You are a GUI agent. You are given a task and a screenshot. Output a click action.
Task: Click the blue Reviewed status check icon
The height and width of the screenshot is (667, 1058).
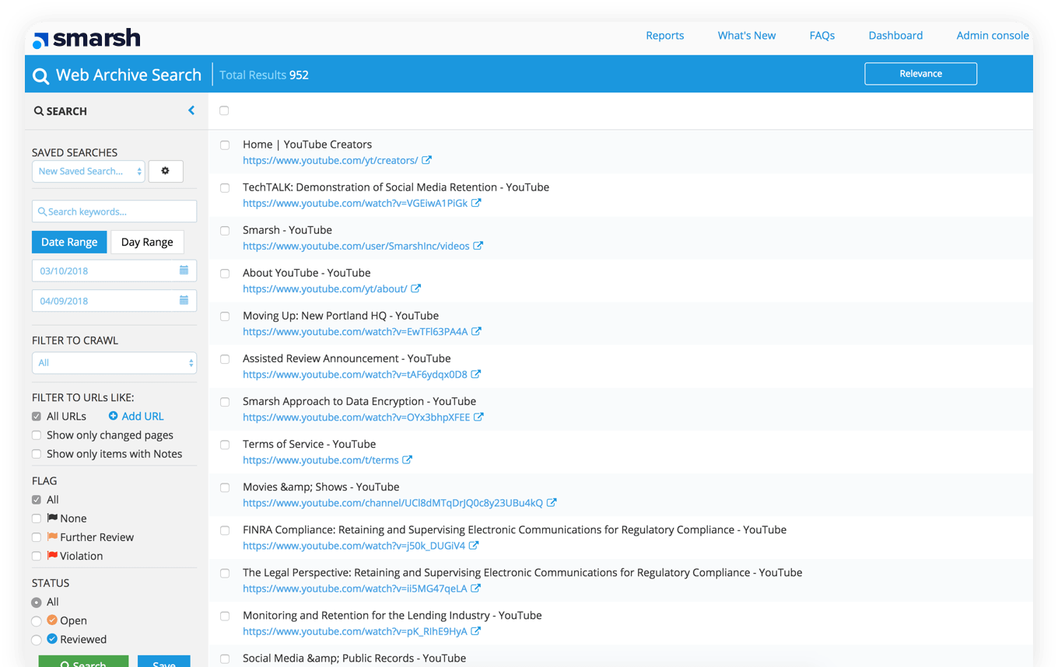pyautogui.click(x=52, y=638)
